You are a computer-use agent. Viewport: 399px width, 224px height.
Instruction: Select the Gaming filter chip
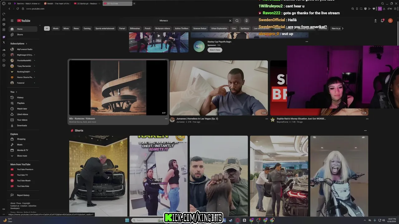pos(87,28)
